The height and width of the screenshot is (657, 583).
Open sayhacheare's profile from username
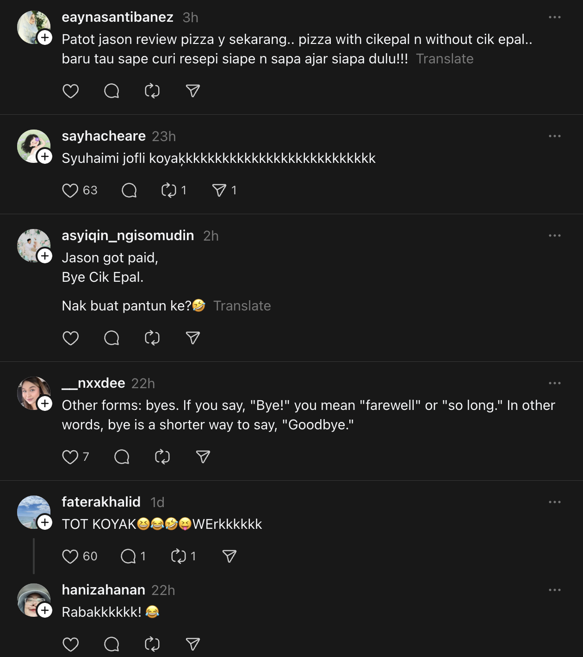[104, 136]
